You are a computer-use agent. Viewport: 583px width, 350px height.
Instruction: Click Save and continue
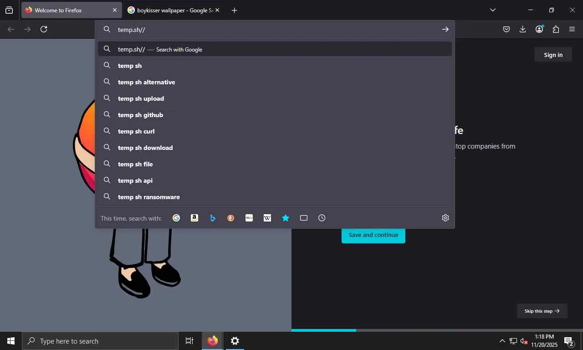point(373,235)
